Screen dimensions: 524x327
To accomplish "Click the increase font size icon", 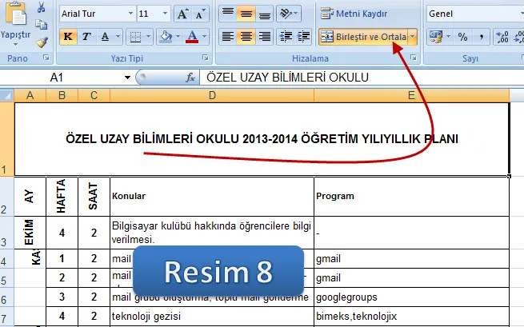I will (182, 14).
